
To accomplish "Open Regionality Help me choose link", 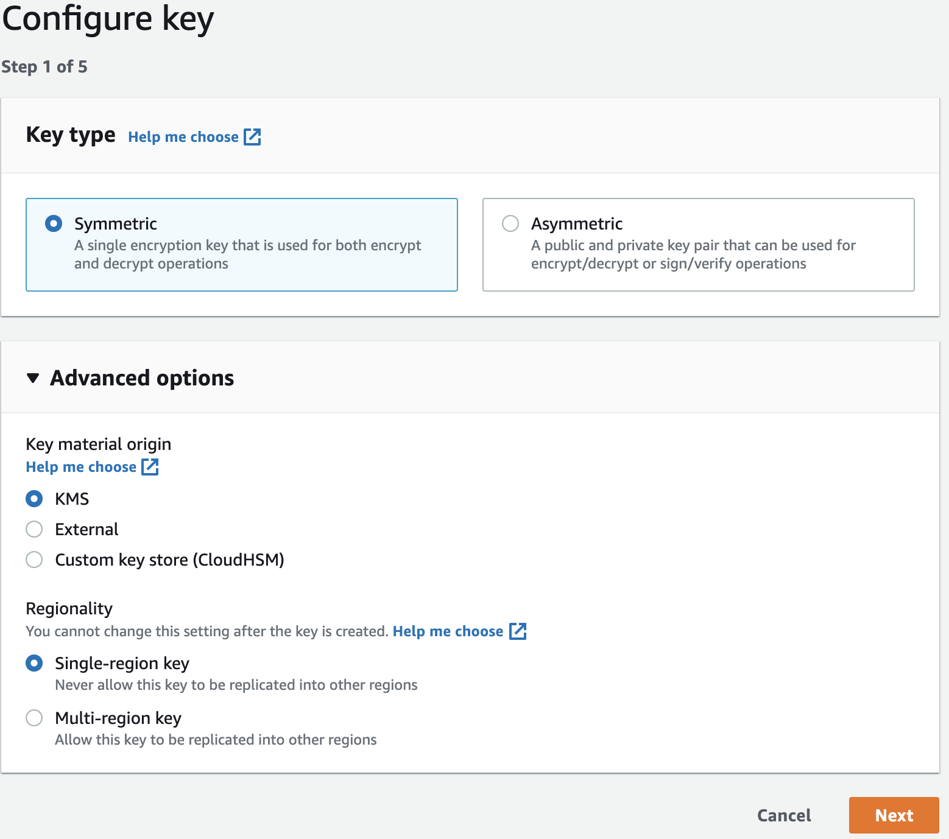I will [x=448, y=631].
